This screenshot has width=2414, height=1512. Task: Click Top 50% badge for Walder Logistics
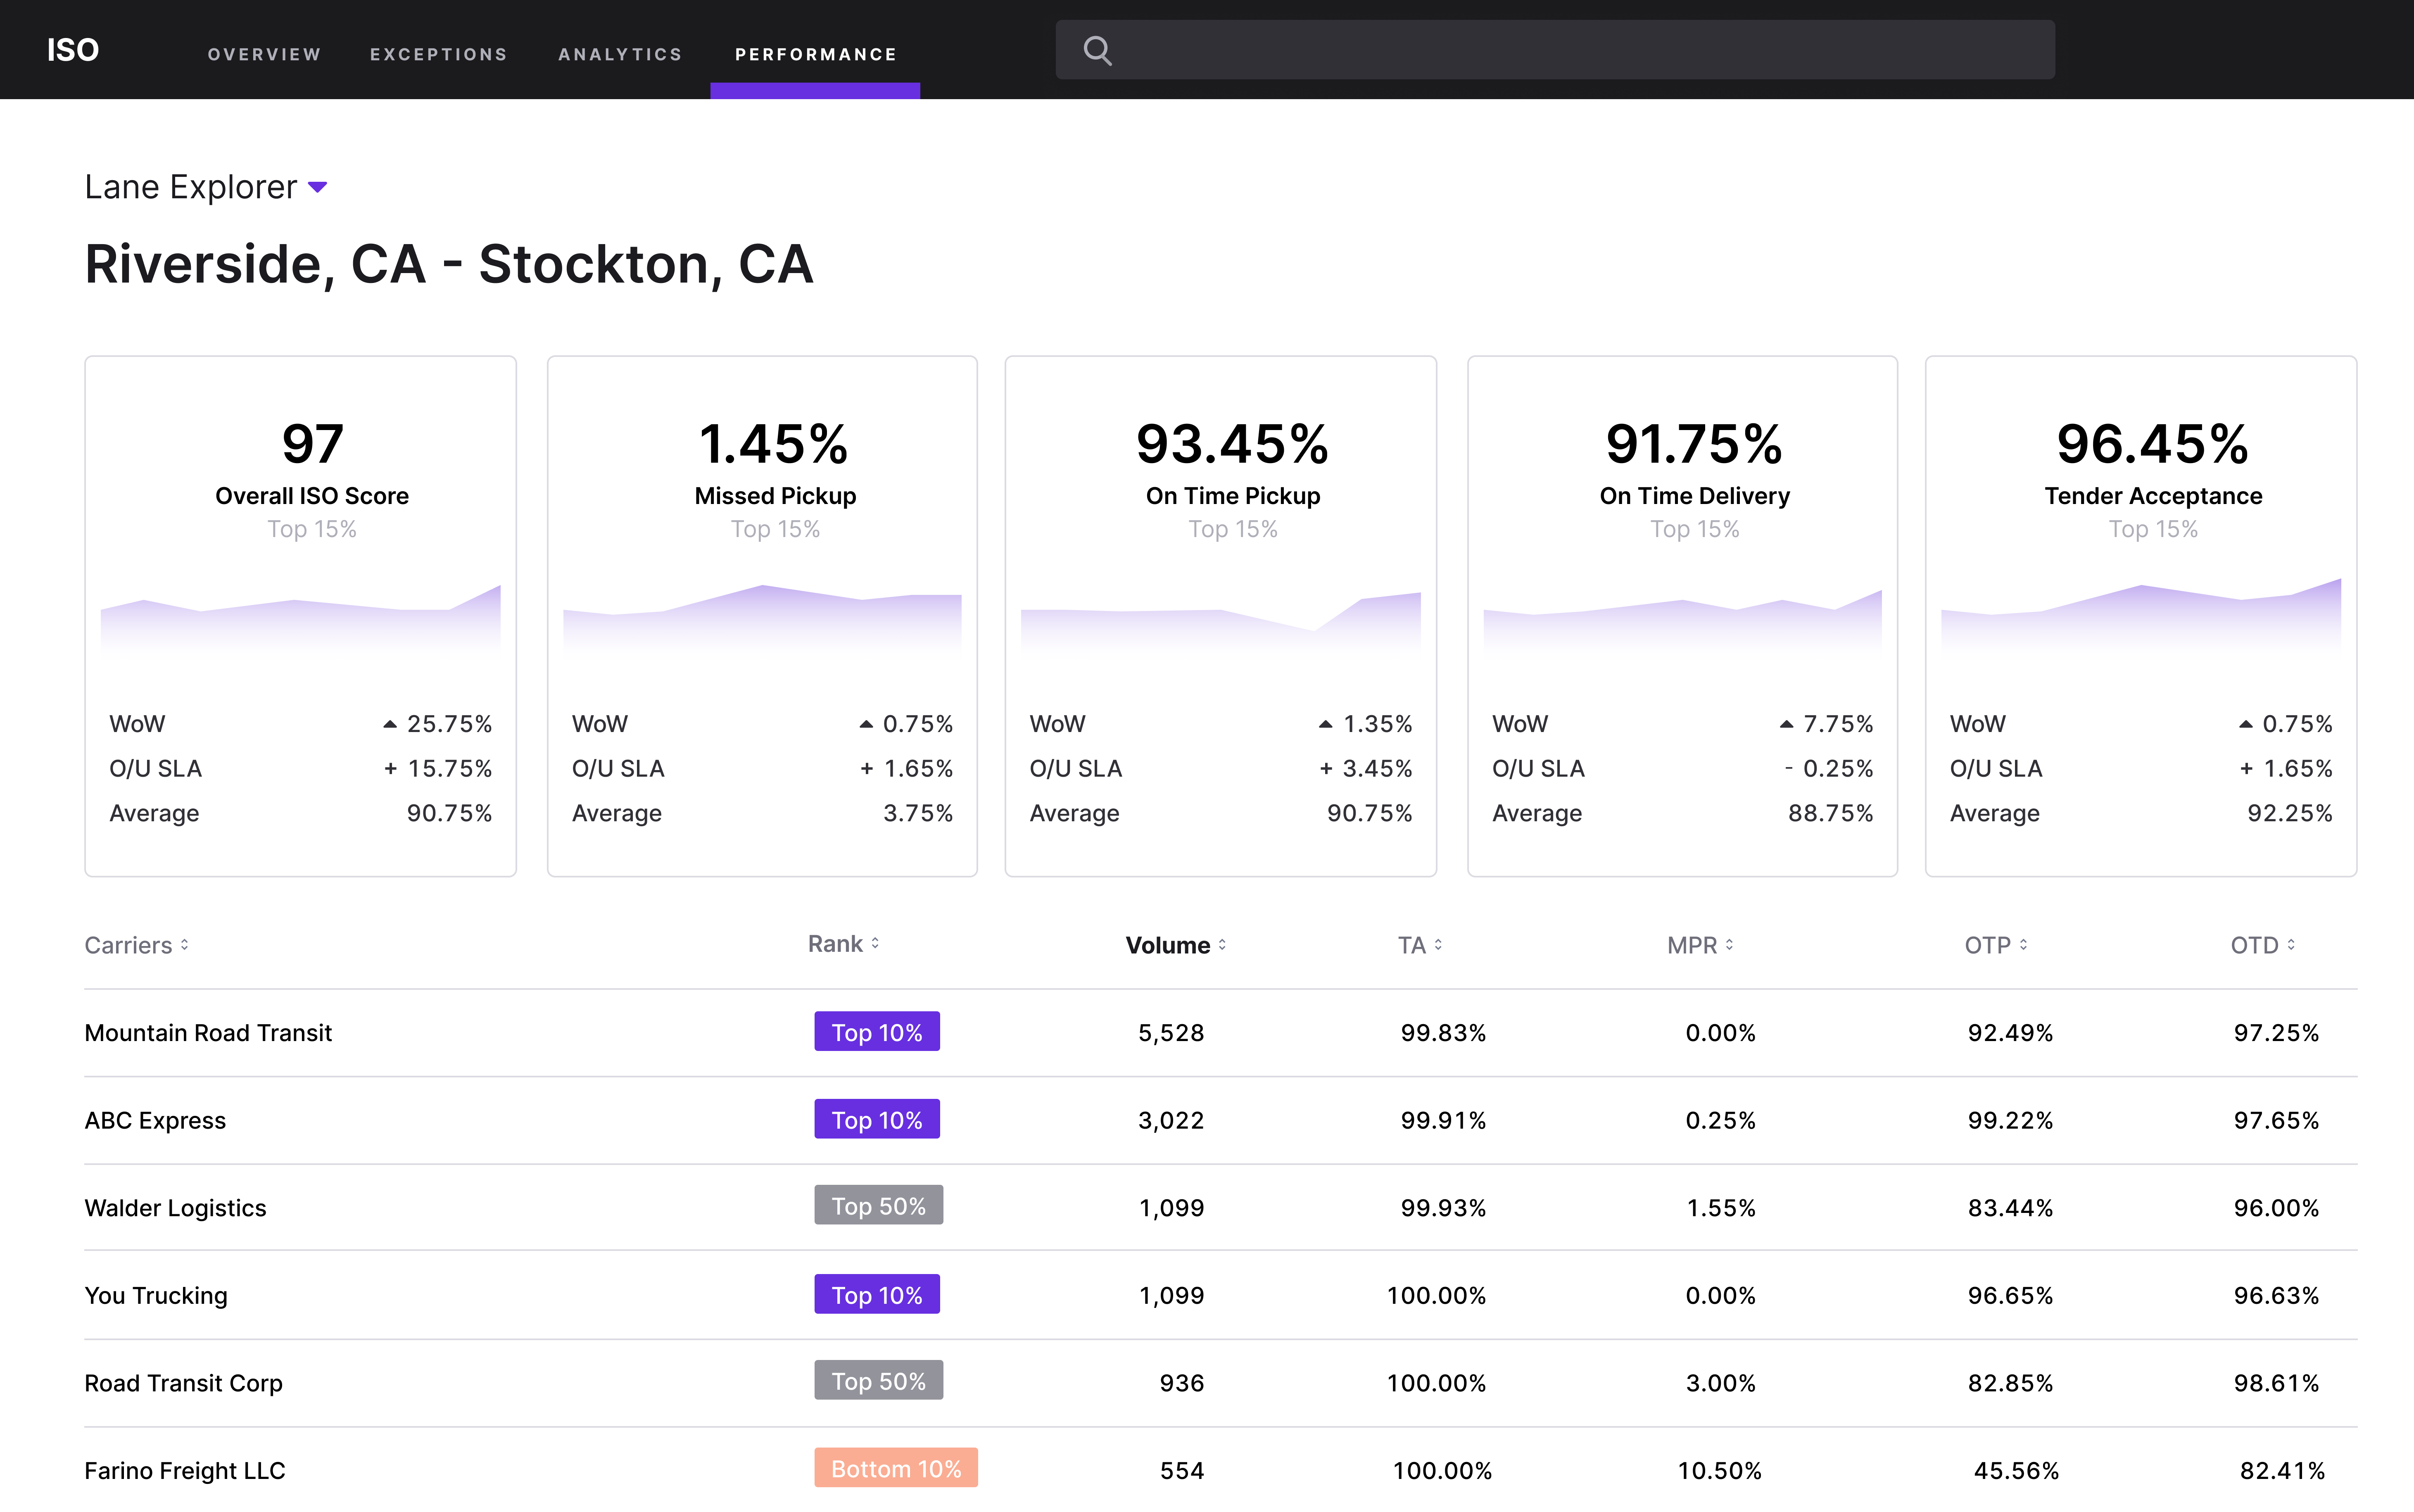tap(879, 1206)
